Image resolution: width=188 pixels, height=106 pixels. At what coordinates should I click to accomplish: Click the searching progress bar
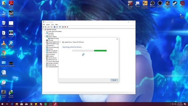pyautogui.click(x=89, y=51)
